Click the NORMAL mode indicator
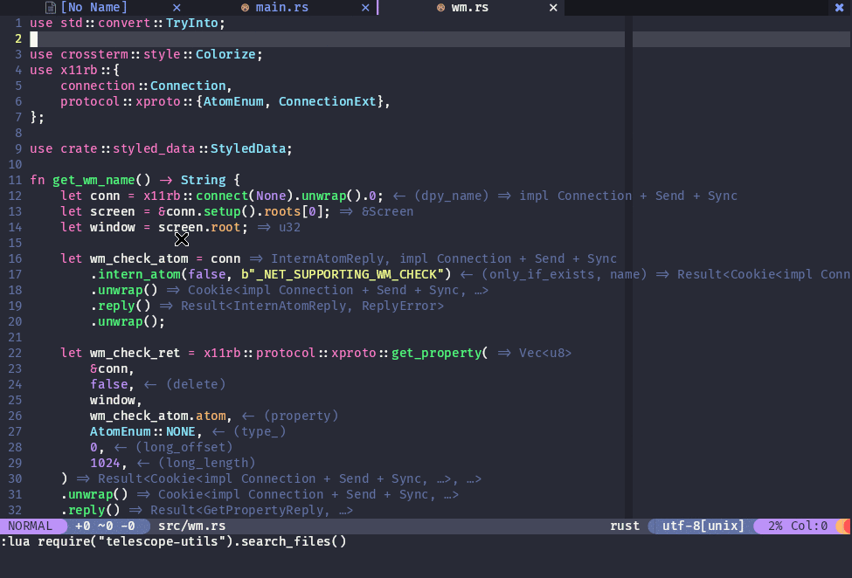Image resolution: width=852 pixels, height=578 pixels. tap(31, 526)
